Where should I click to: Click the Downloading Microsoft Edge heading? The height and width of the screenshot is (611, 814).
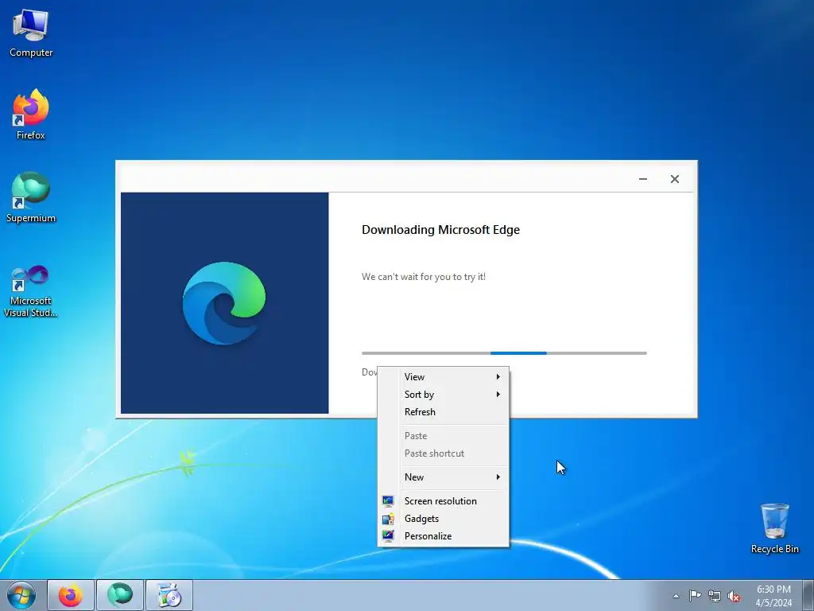click(x=440, y=230)
